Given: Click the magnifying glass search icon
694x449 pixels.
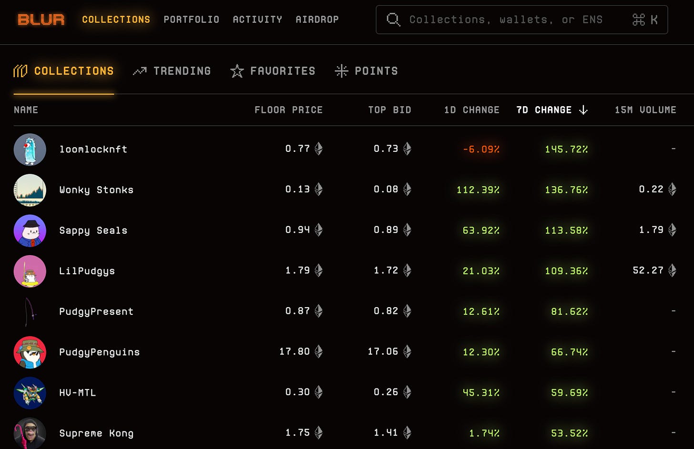Looking at the screenshot, I should 393,20.
